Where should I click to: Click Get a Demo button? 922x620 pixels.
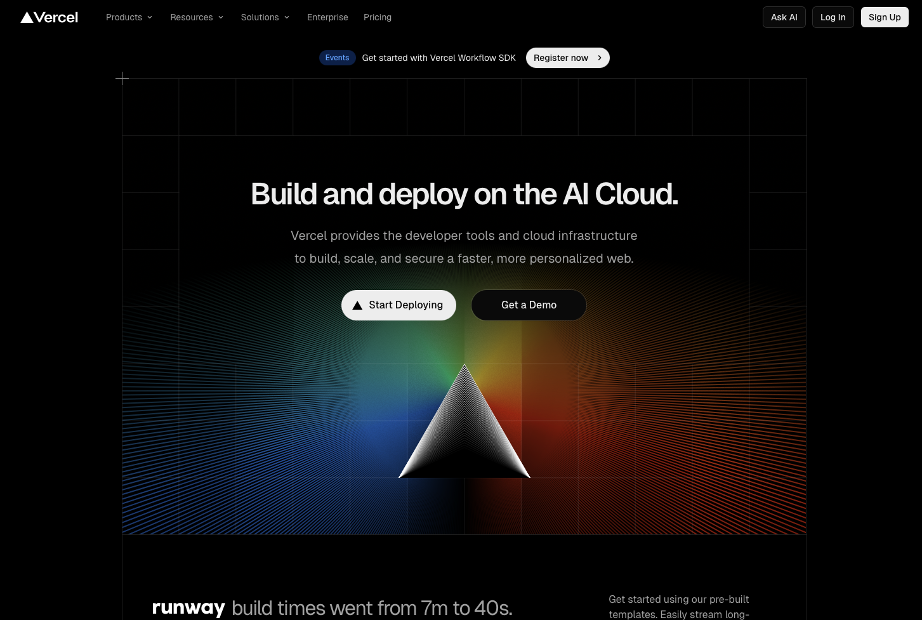coord(529,305)
